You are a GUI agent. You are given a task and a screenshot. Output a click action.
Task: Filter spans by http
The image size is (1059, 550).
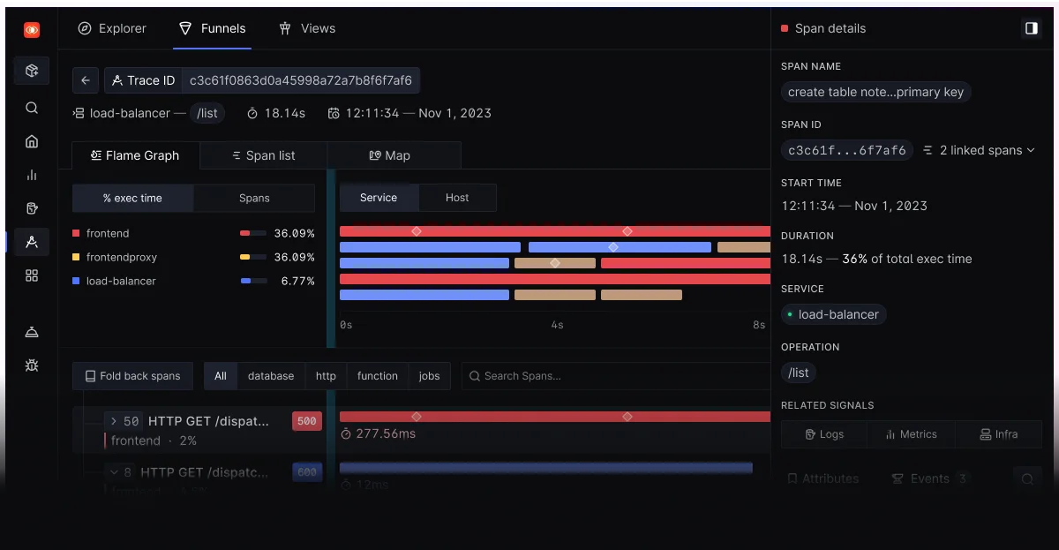coord(326,376)
